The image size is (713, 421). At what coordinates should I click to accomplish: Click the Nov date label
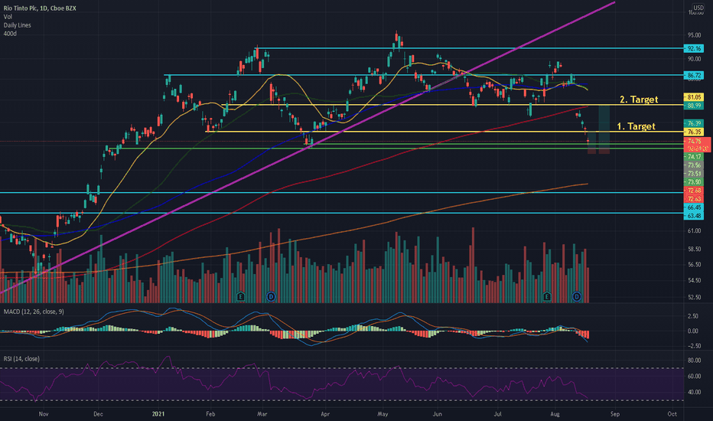click(44, 414)
